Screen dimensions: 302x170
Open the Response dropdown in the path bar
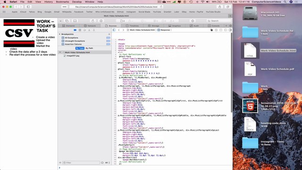point(165,30)
